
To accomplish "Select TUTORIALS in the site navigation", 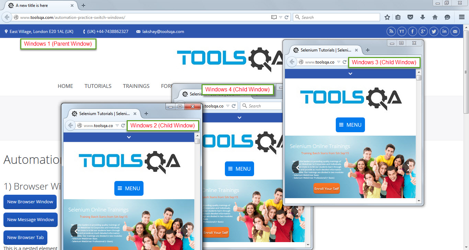I will [x=98, y=86].
